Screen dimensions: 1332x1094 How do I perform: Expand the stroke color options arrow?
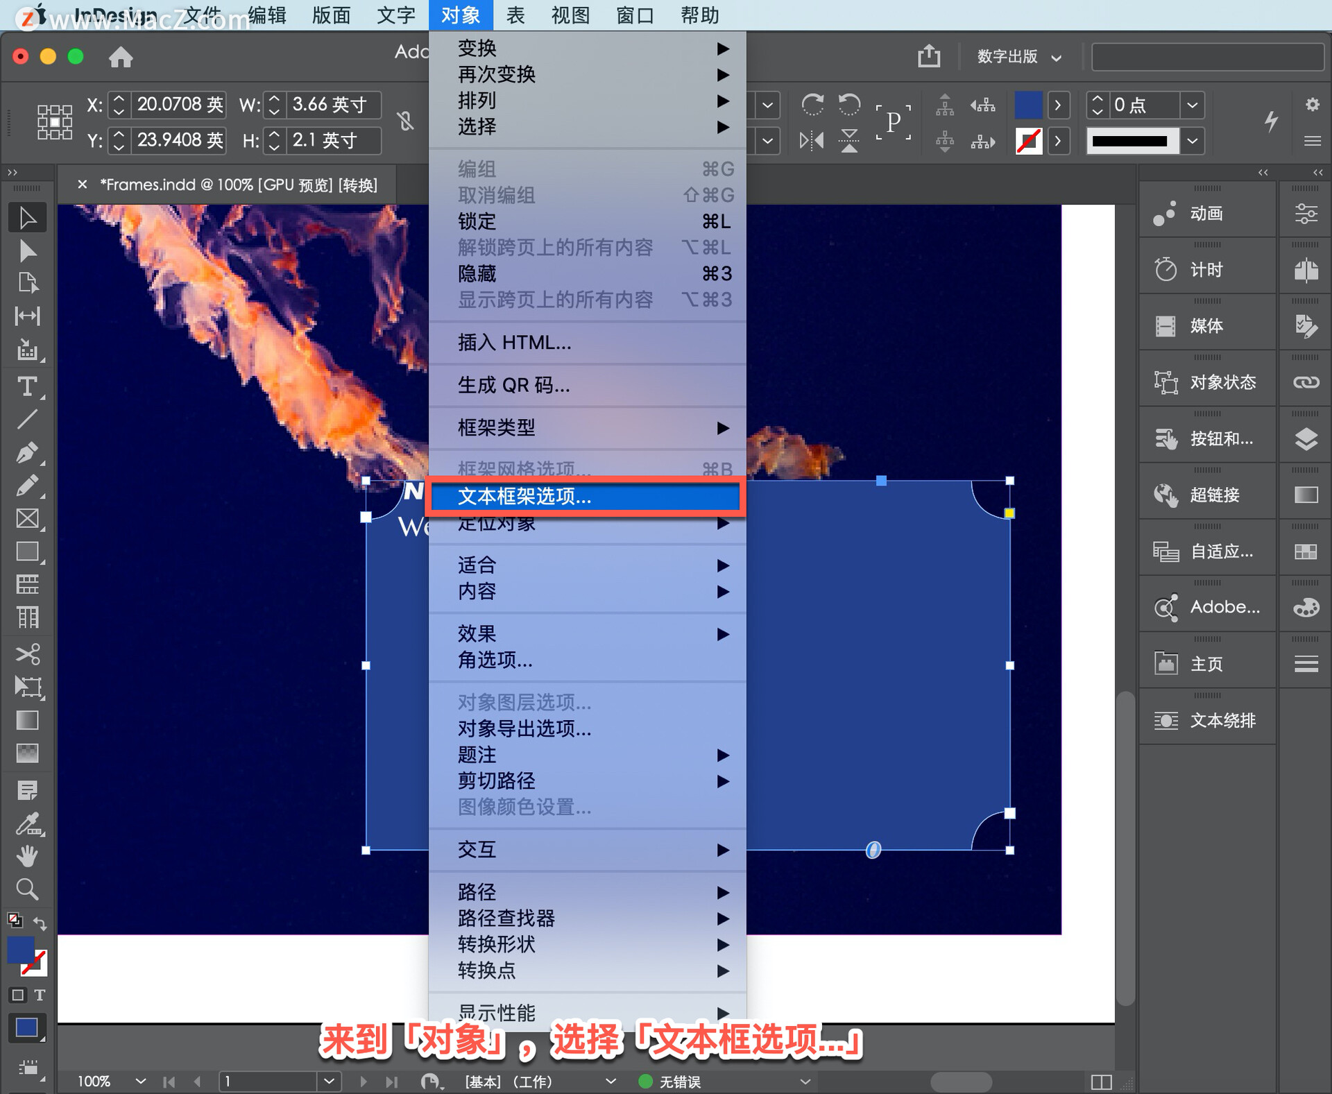1057,141
